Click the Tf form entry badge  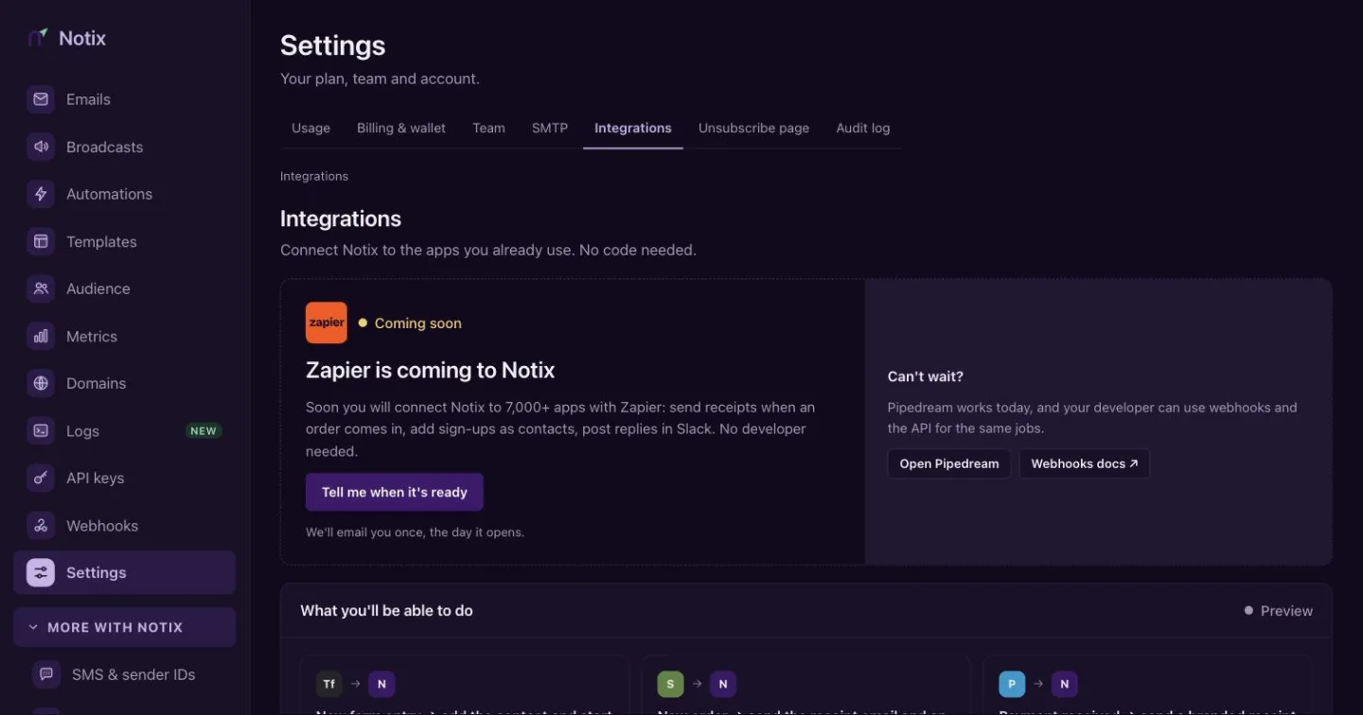point(328,684)
